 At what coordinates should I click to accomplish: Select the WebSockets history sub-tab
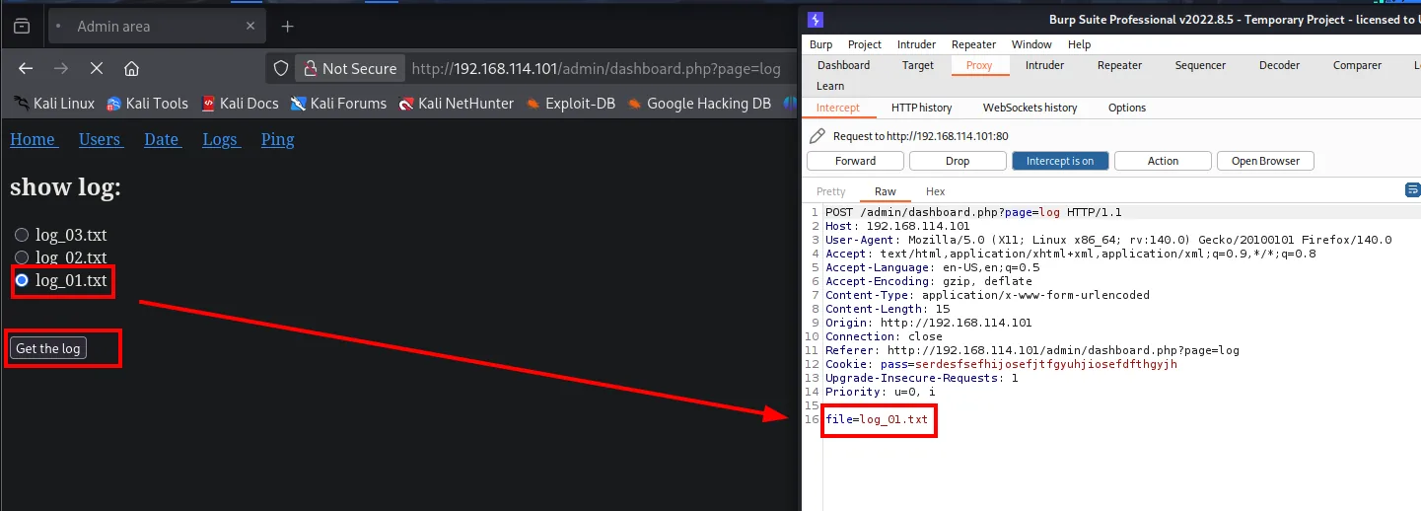click(x=1030, y=108)
